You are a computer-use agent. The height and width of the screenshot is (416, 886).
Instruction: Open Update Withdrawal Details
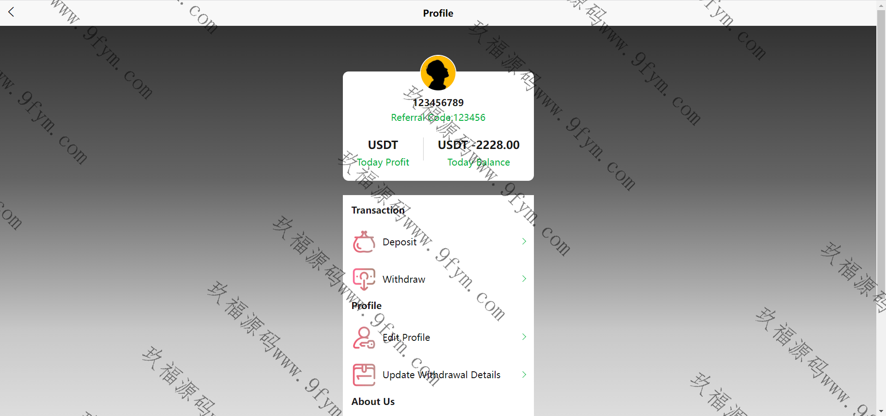tap(438, 374)
